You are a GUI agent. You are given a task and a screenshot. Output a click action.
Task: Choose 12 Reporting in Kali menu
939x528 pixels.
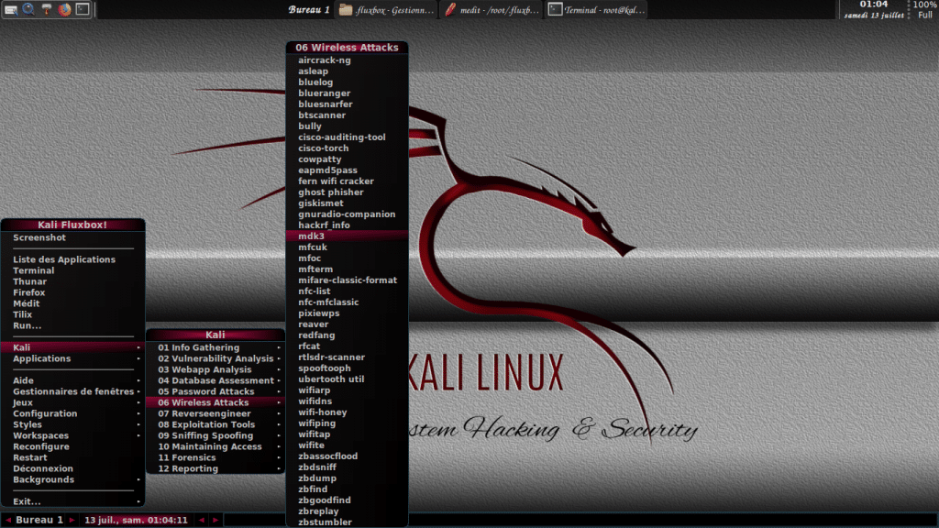pyautogui.click(x=215, y=468)
